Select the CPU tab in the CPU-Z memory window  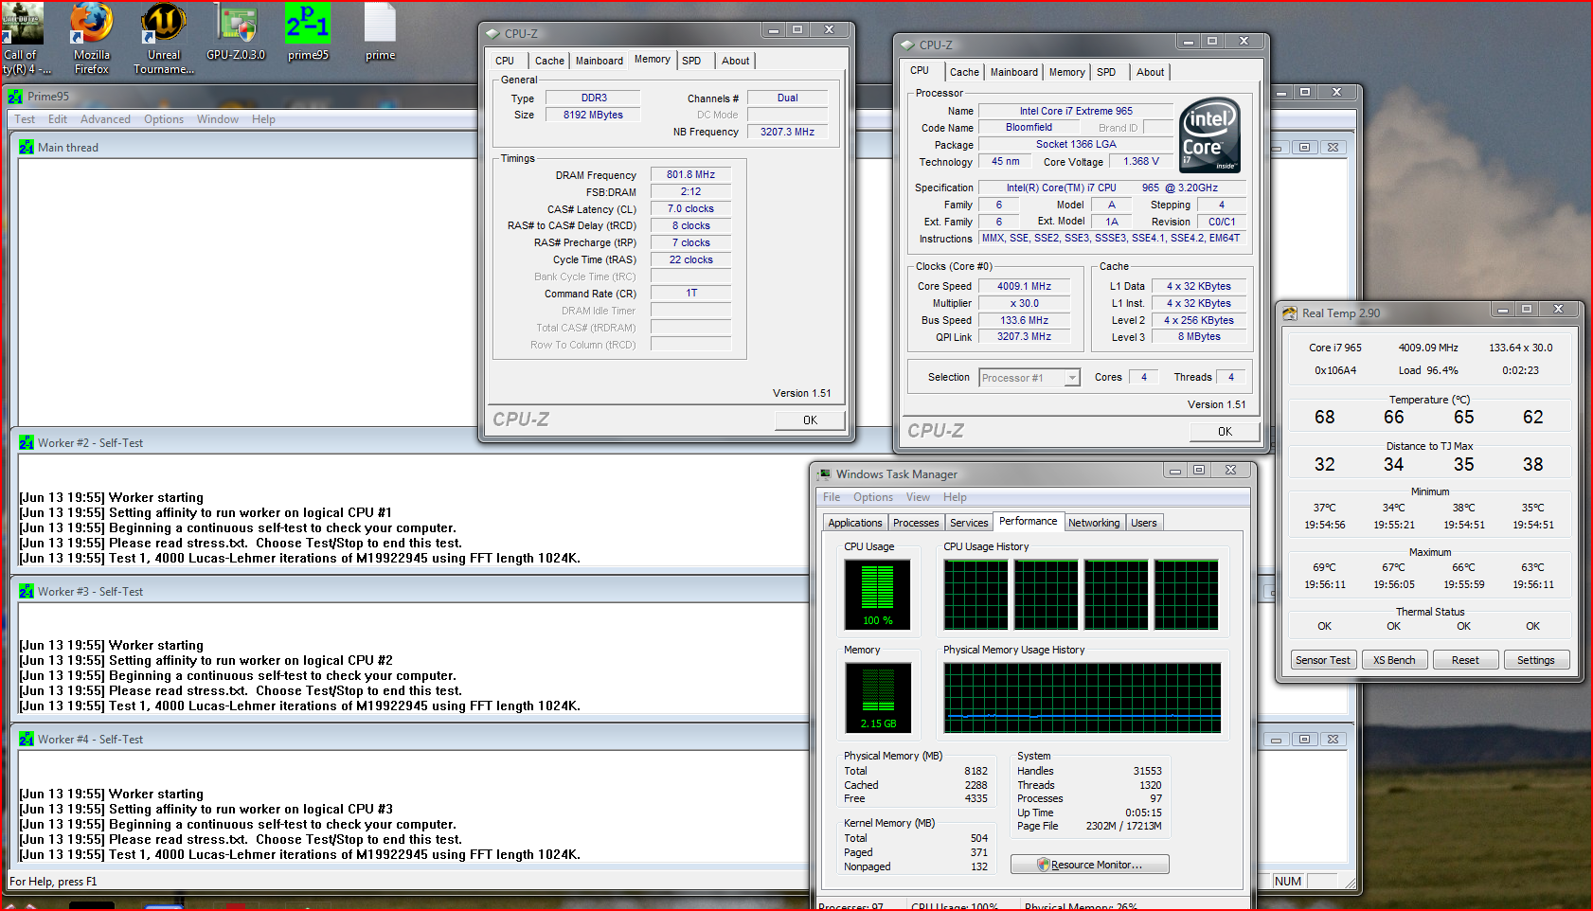505,61
